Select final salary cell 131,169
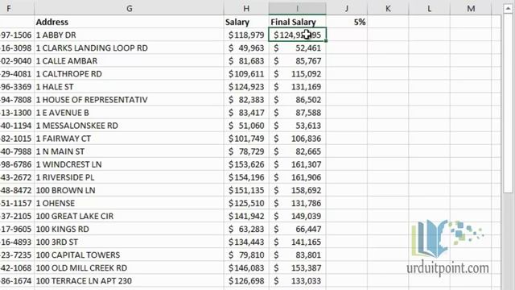Viewport: 515px width, 290px height. [298, 86]
